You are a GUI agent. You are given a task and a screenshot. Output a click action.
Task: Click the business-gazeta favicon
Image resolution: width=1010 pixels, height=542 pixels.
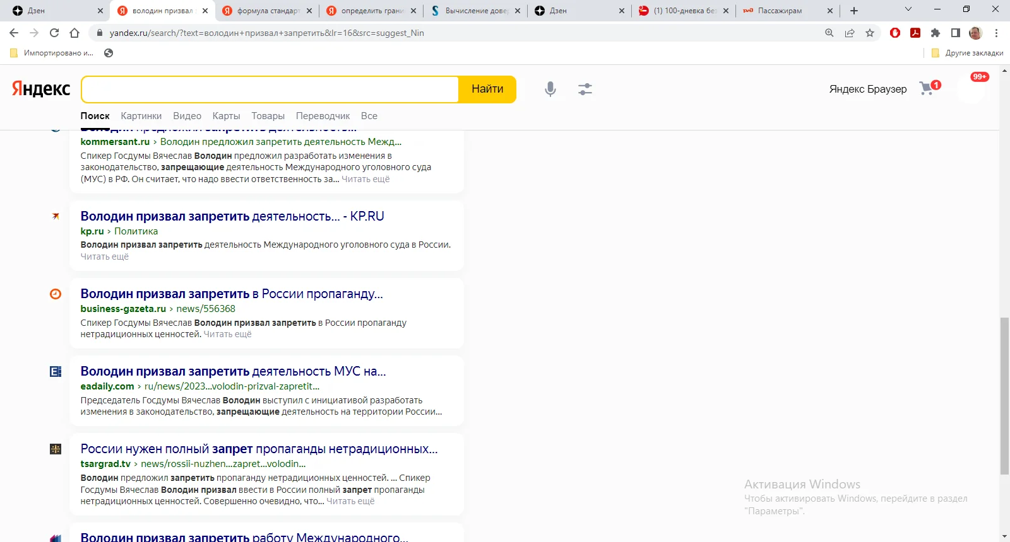click(56, 294)
